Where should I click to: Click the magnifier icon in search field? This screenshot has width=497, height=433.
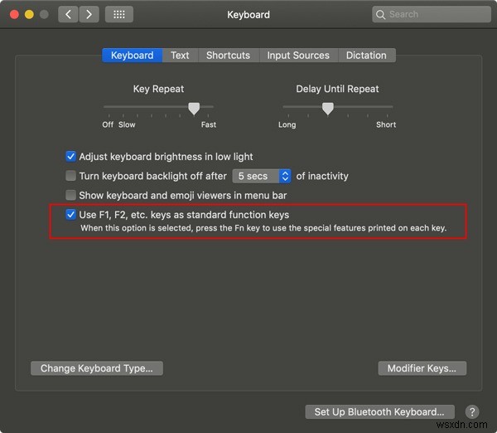(x=380, y=15)
